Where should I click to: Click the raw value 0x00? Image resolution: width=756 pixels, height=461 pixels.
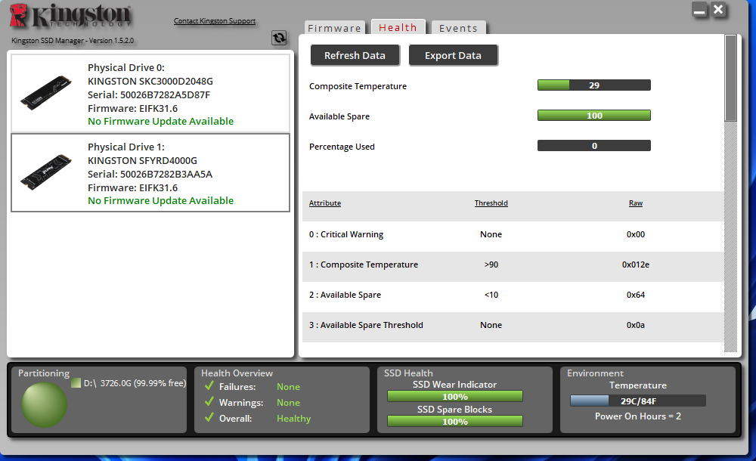pos(636,234)
